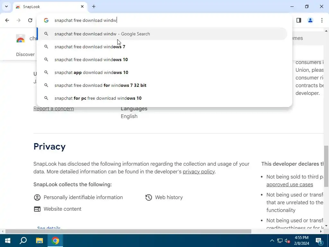Click the Website content icon
Screen dimensions: 329x247
37,209
